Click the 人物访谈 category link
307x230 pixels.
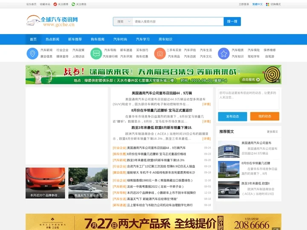[78, 57]
